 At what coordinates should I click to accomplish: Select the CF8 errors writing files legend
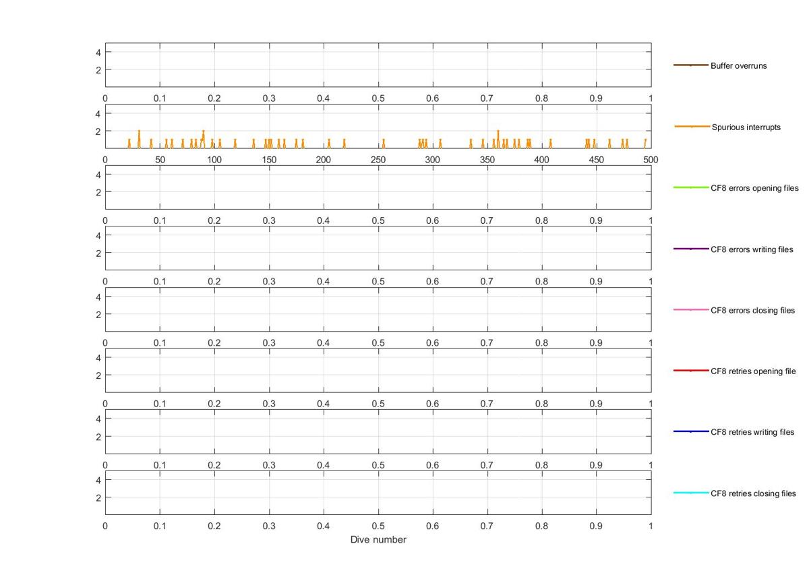[x=752, y=249]
